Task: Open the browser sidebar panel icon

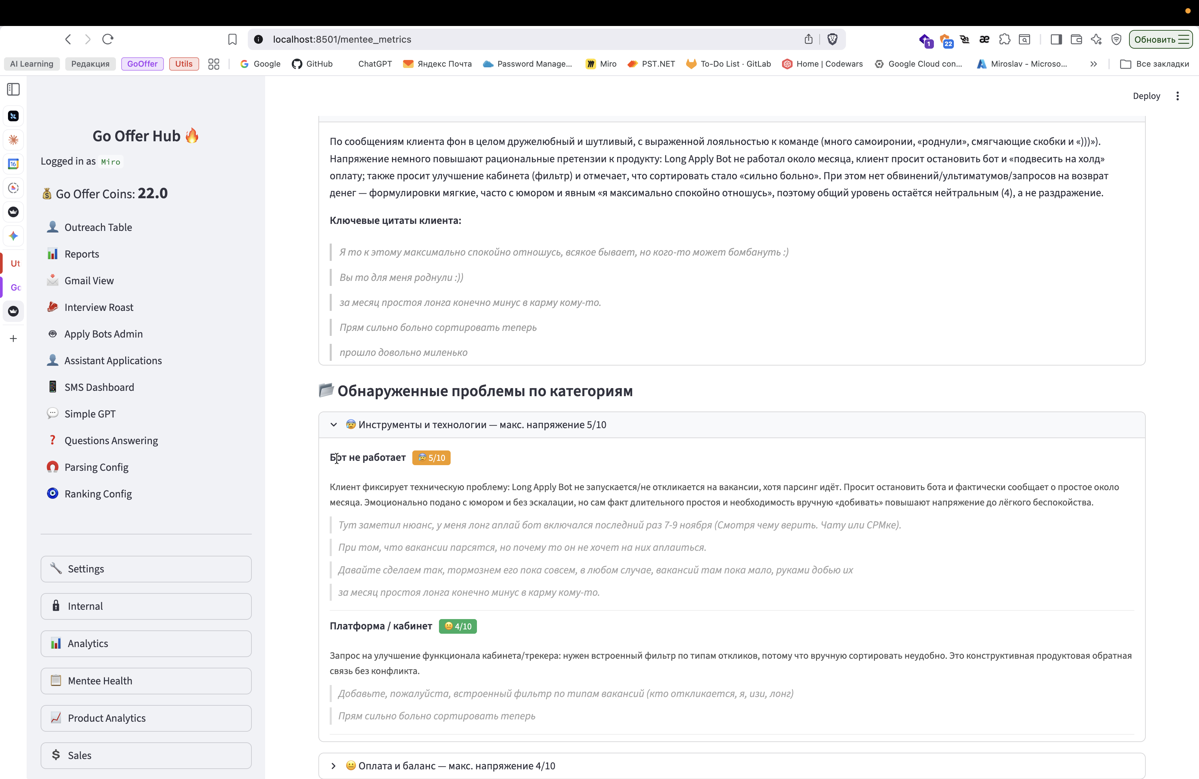Action: pos(1056,39)
